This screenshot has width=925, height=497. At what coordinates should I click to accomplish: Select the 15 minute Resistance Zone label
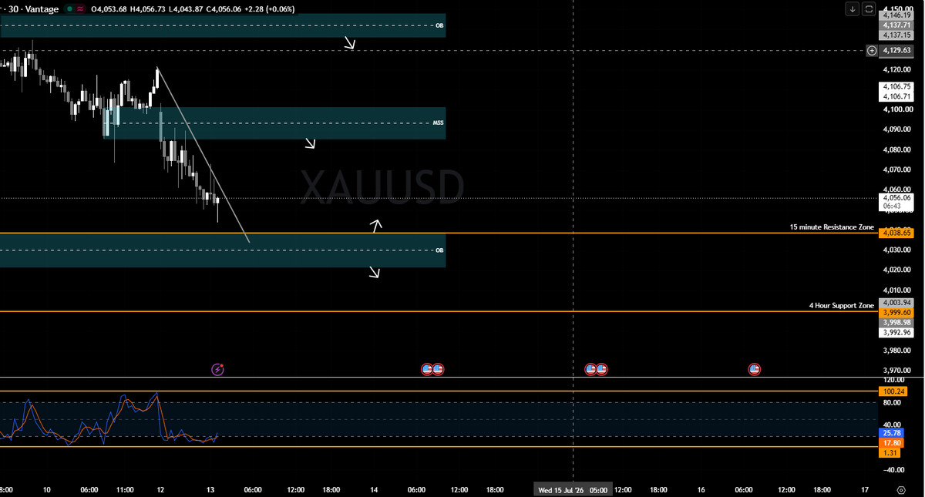click(x=832, y=227)
